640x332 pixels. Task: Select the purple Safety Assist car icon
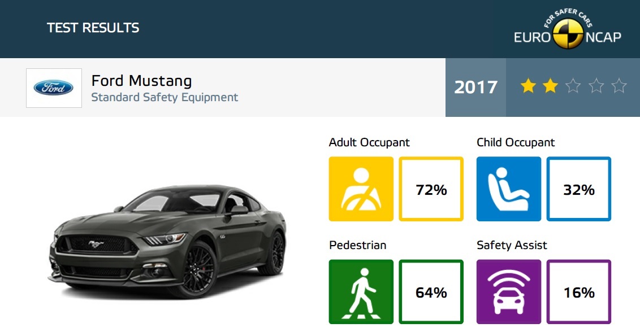[x=509, y=291]
